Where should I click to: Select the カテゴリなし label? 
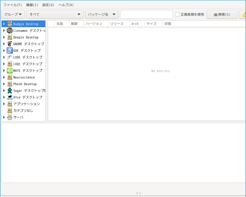pos(23,111)
